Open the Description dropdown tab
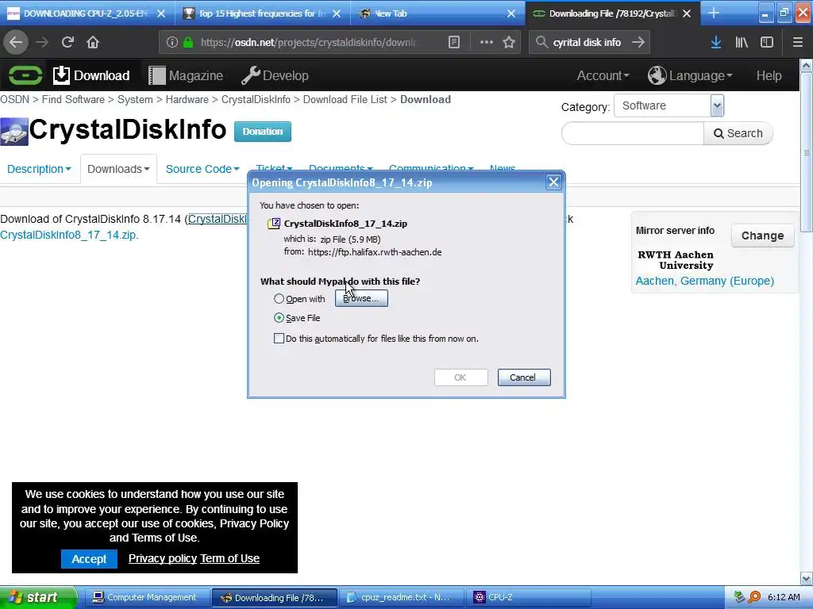Screen dimensions: 813x609 click(x=39, y=170)
